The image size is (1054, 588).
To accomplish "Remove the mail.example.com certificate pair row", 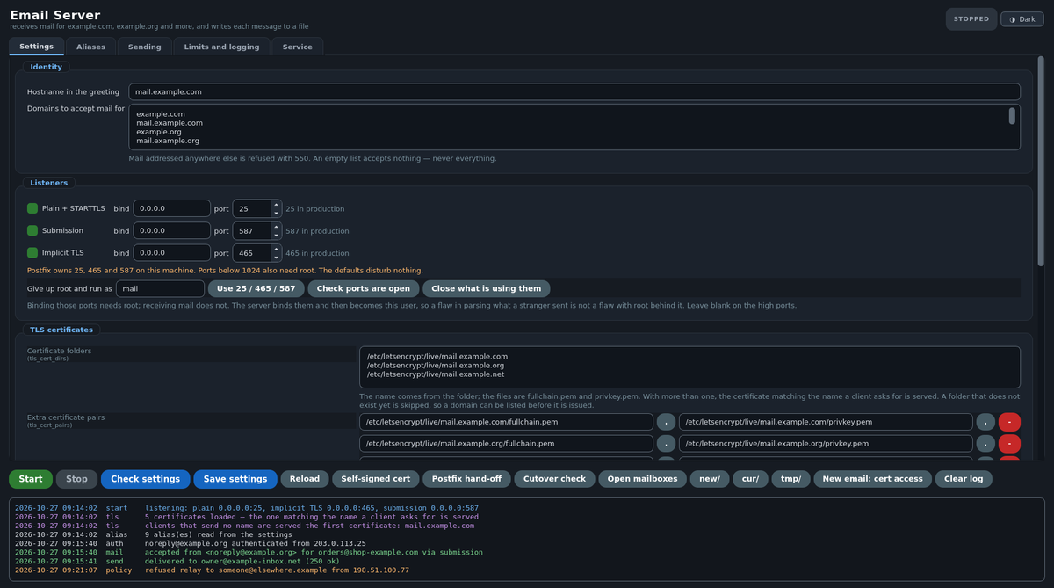I will point(1010,422).
